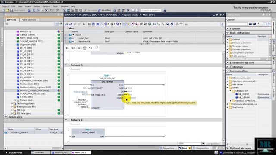Expand the PLC tags folder
The height and width of the screenshot is (155, 276).
12,110
